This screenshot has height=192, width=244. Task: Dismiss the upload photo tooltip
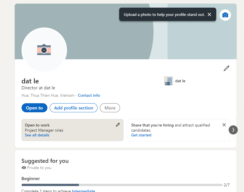[209, 14]
